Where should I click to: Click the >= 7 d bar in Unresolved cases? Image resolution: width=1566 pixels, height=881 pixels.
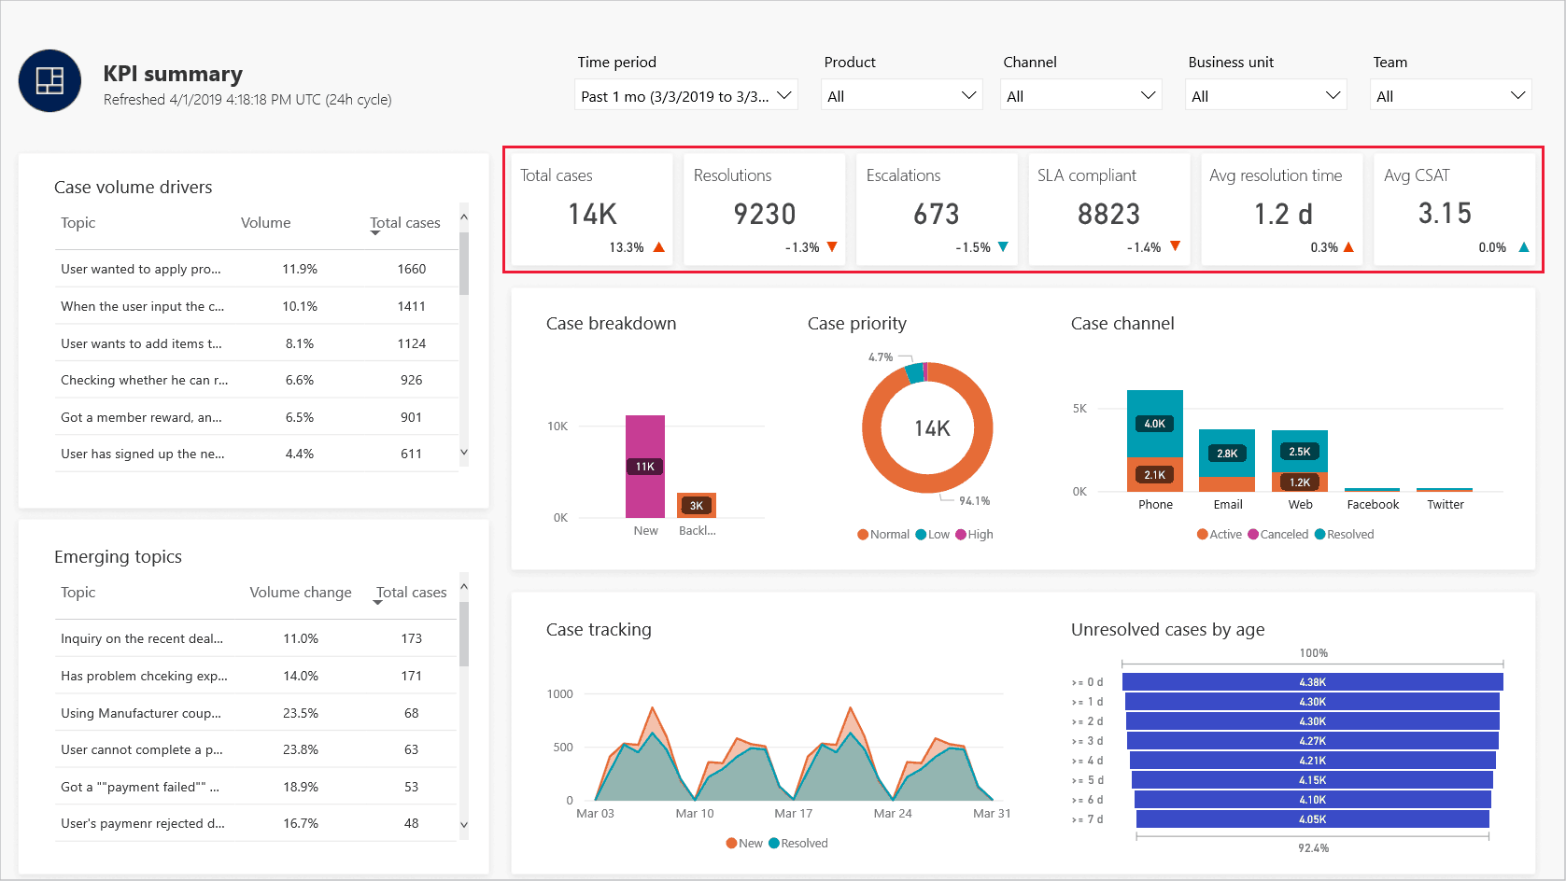point(1313,819)
